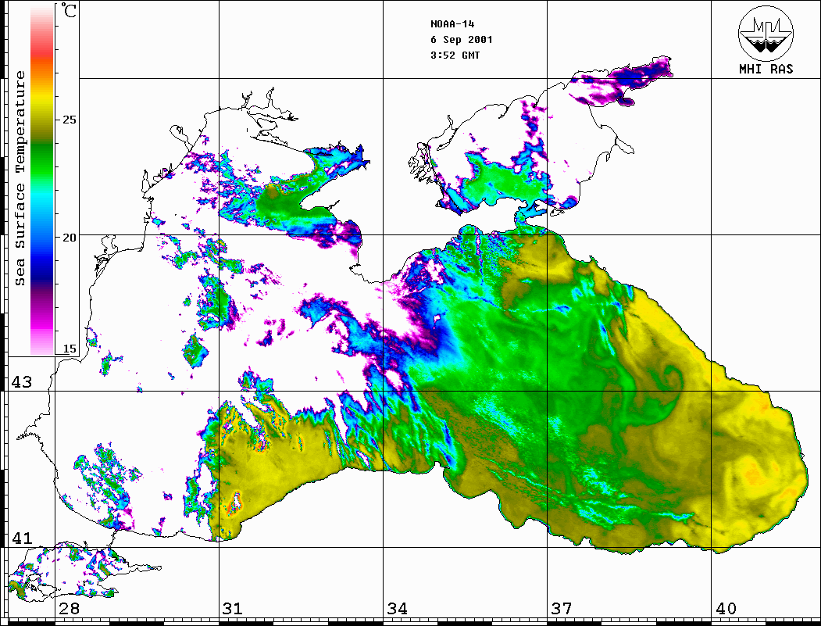
Task: Click longitude label 34
Action: point(397,609)
